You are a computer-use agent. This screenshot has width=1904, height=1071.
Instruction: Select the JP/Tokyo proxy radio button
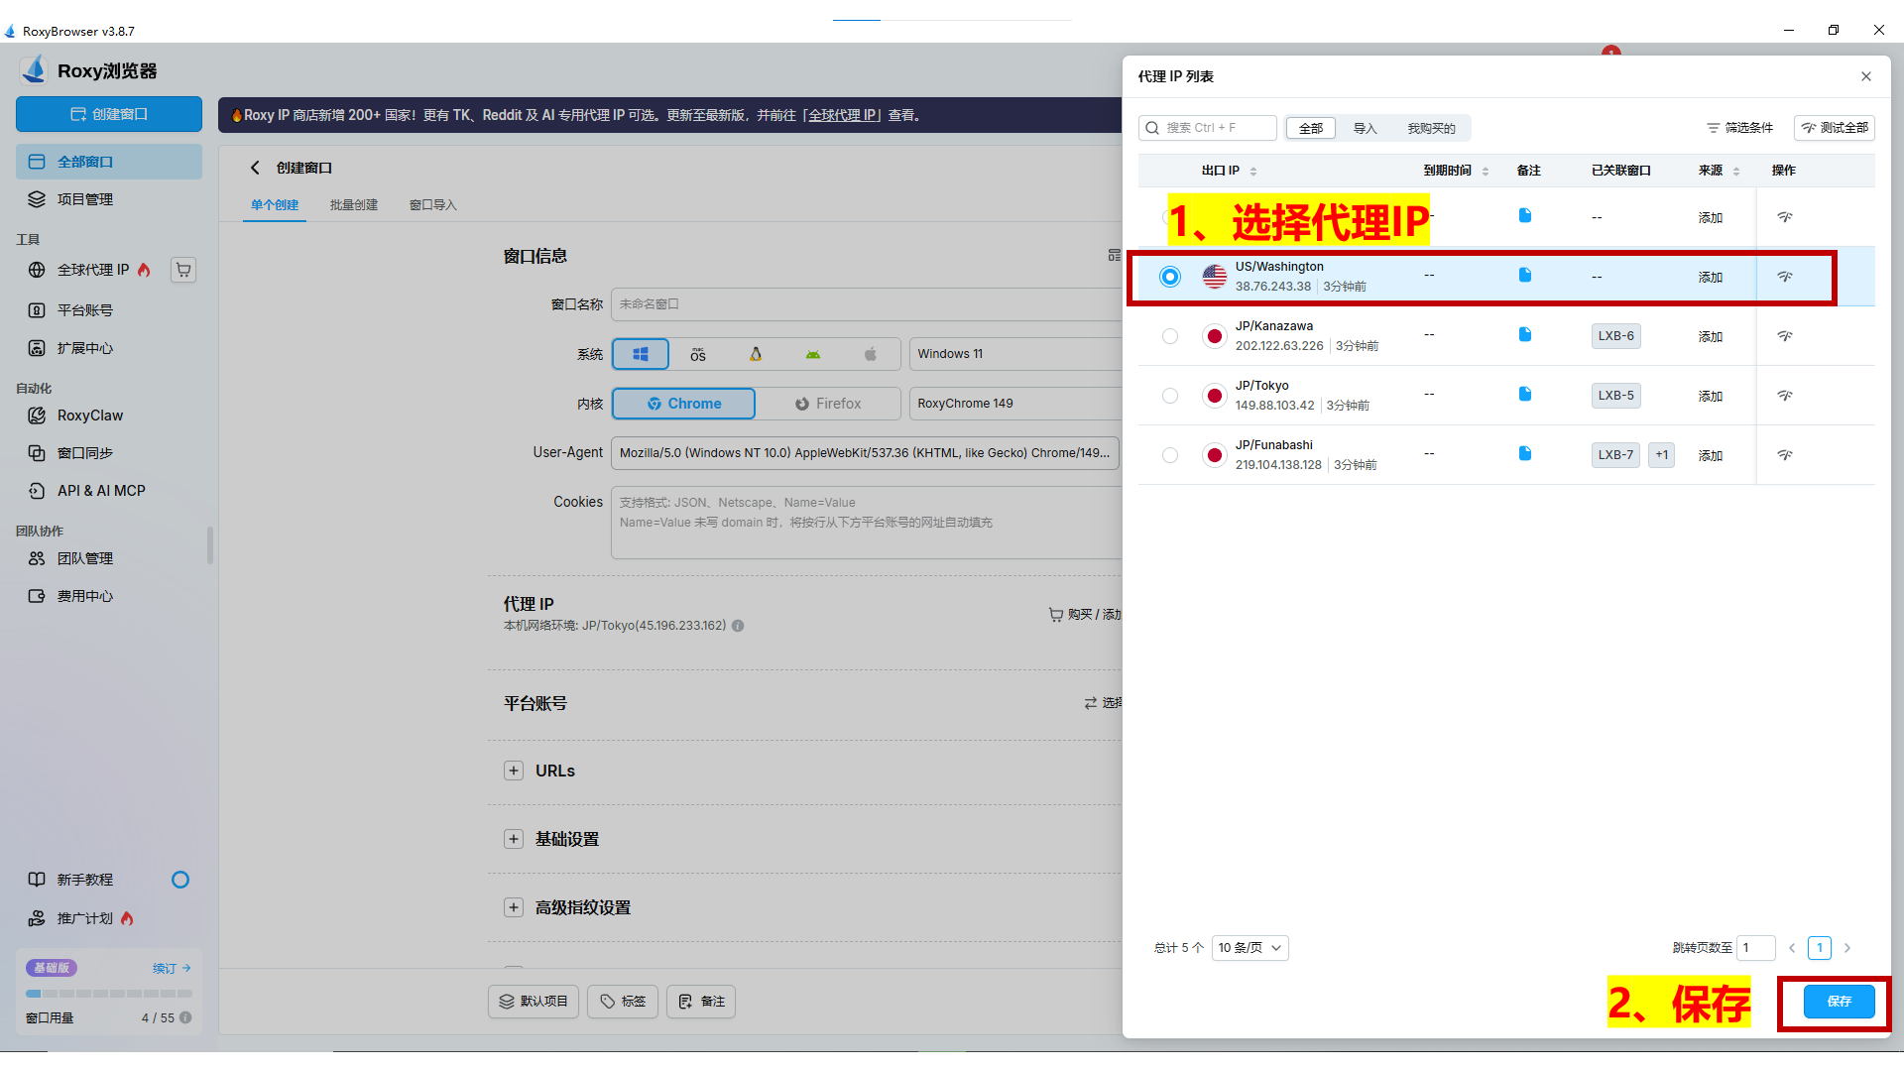[1170, 396]
